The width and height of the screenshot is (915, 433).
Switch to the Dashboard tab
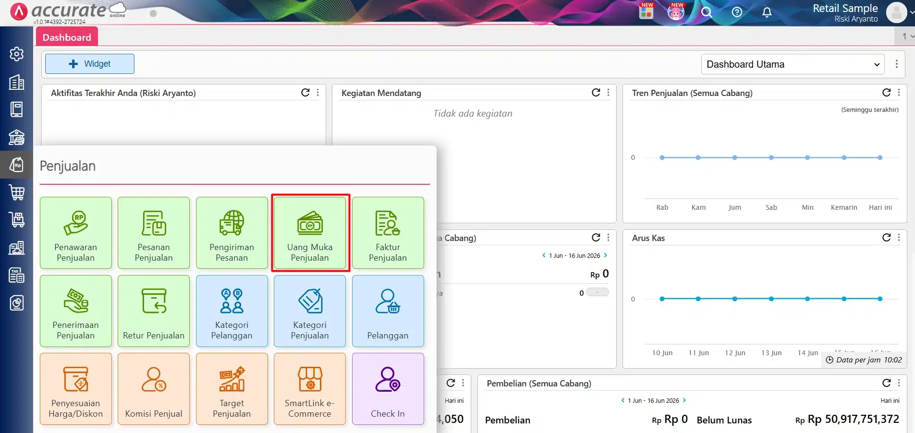pyautogui.click(x=67, y=37)
